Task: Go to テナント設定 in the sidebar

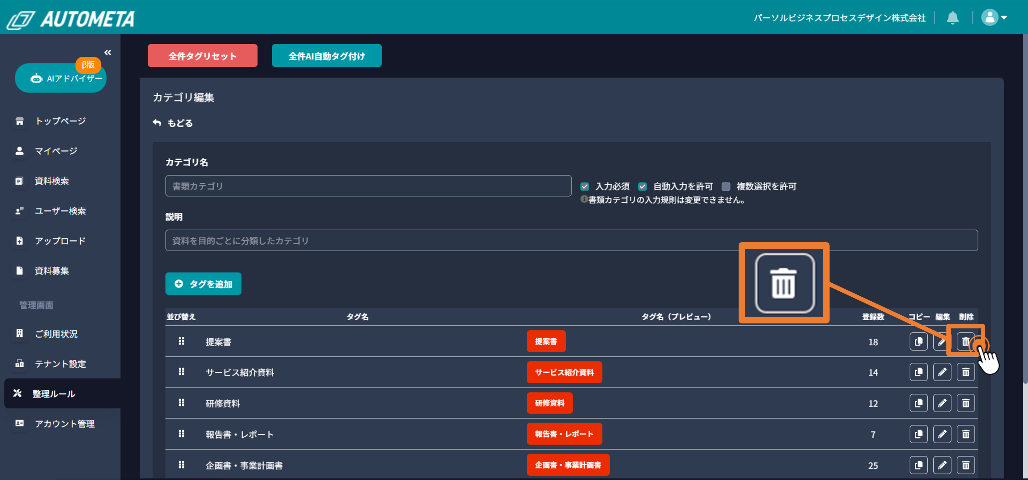Action: pyautogui.click(x=60, y=364)
